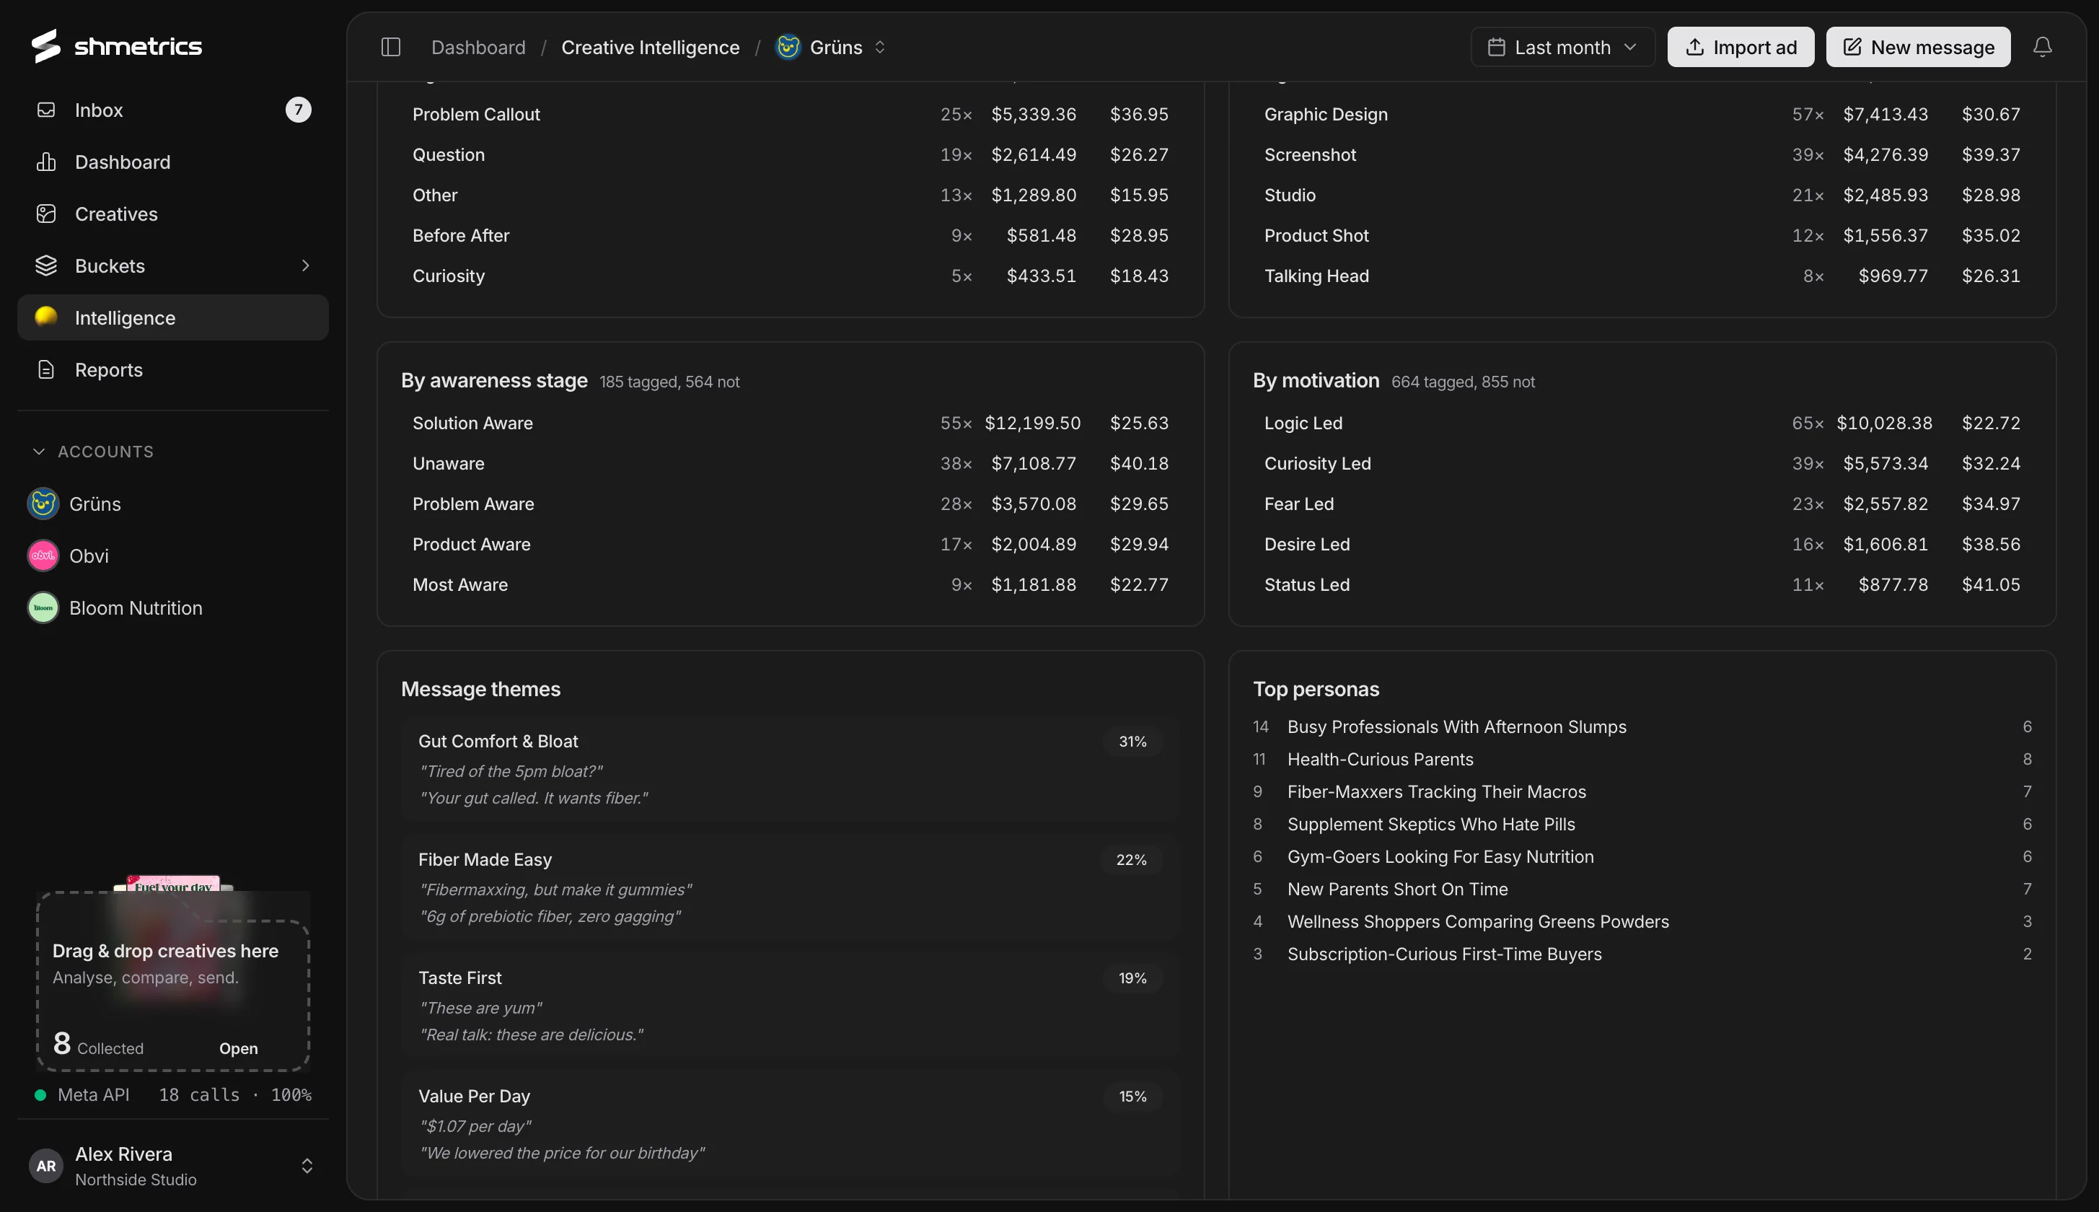Image resolution: width=2099 pixels, height=1212 pixels.
Task: Click the 31% badge on Gut Comfort
Action: coord(1132,741)
